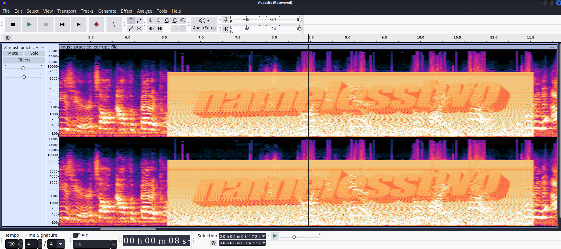Screen dimensions: 561x249
Task: Open the selection end format dropdown
Action: (264, 243)
